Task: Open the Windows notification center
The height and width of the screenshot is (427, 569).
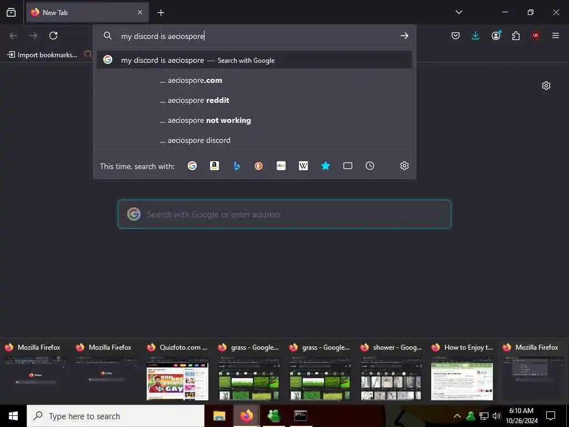Action: click(551, 416)
